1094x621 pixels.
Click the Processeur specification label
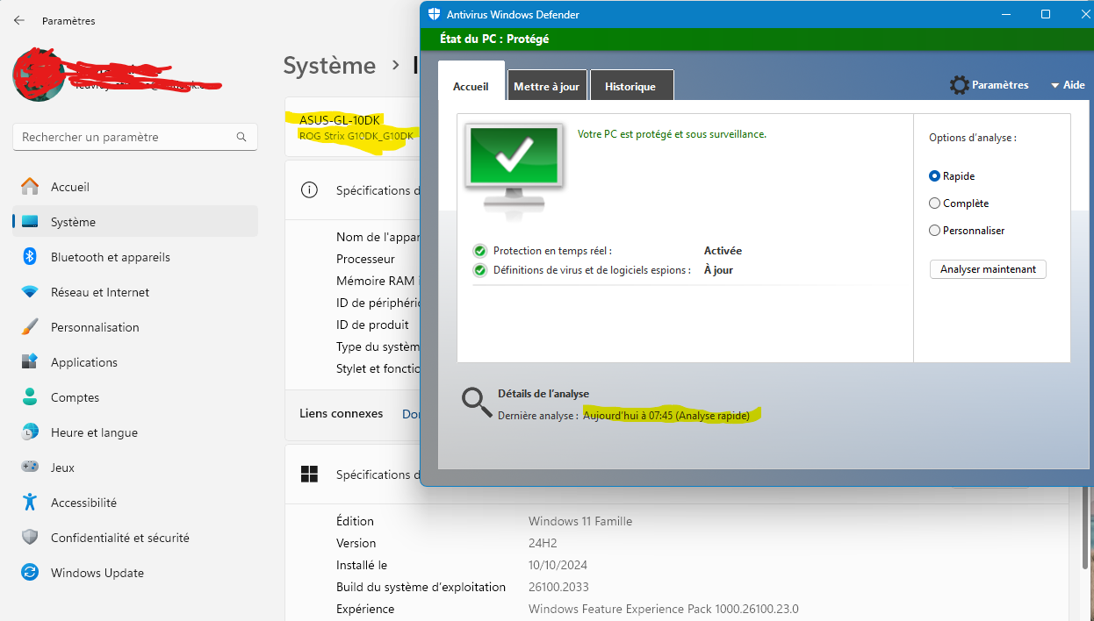(365, 259)
